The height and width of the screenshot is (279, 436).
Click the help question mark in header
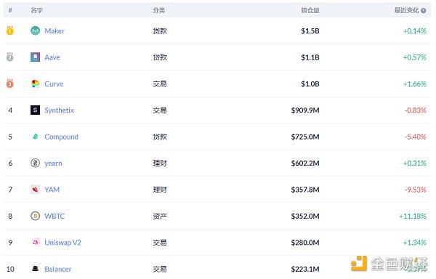point(423,11)
